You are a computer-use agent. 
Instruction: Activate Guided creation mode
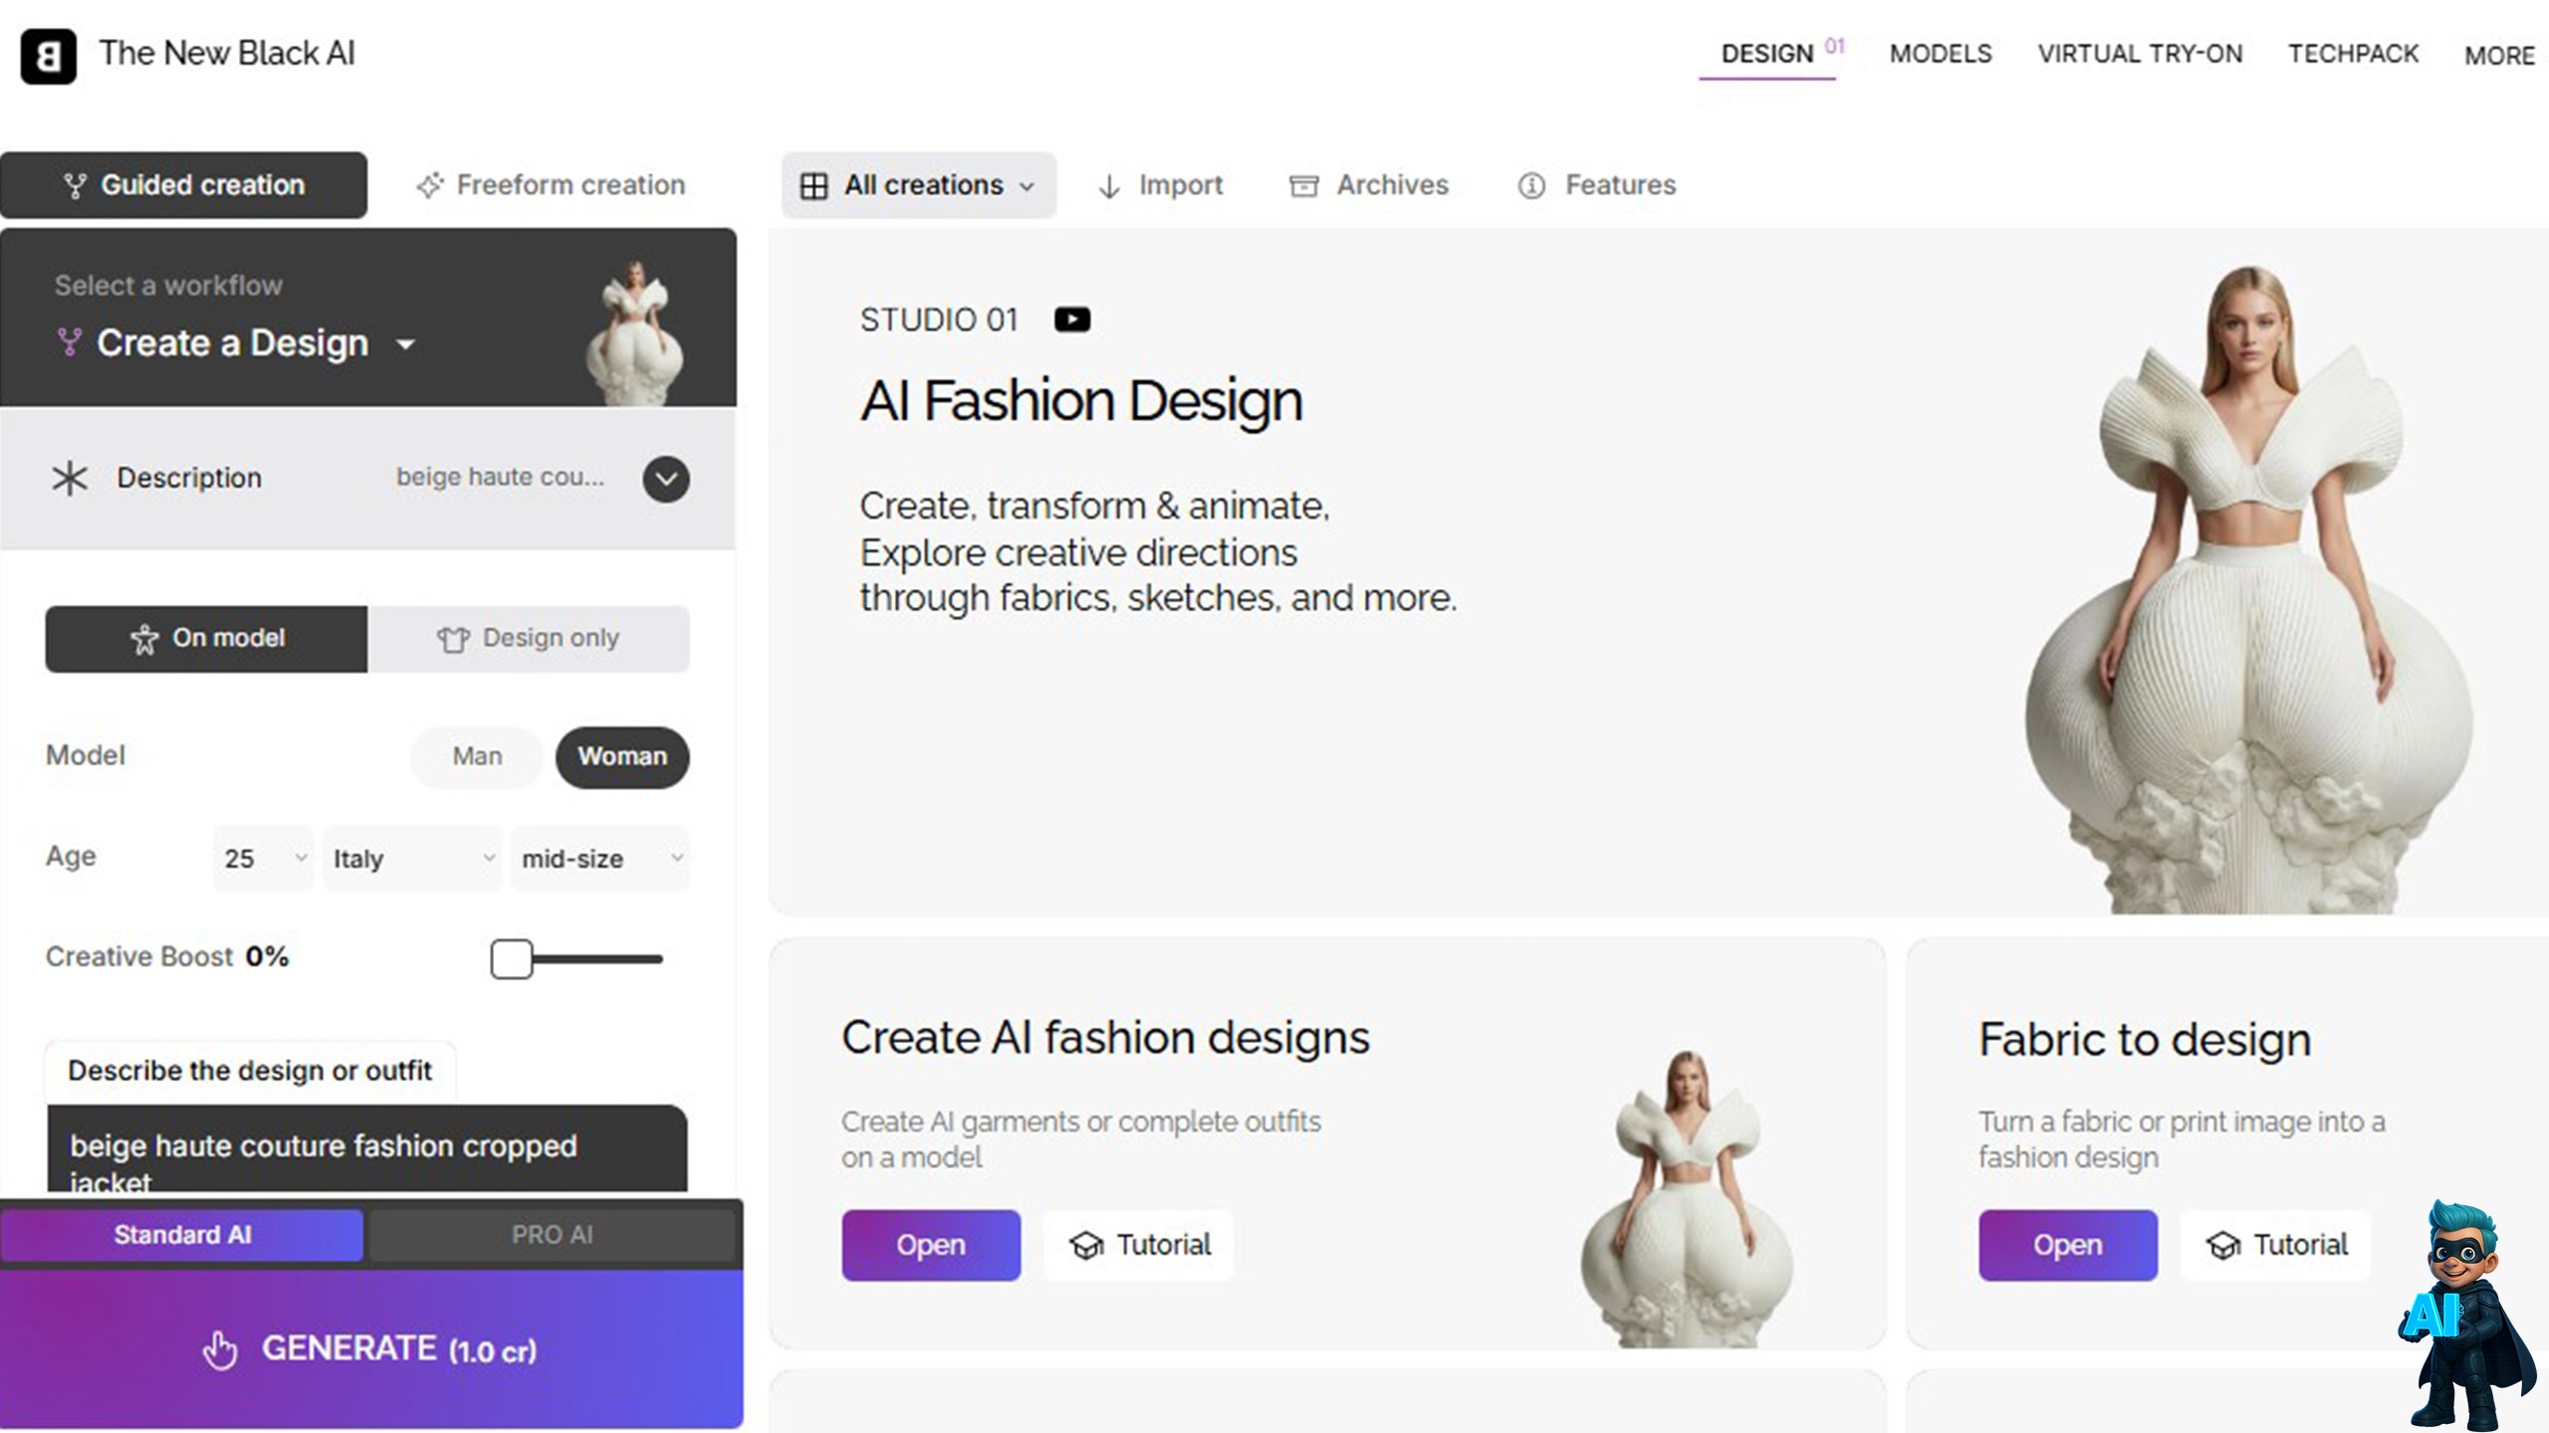tap(184, 185)
